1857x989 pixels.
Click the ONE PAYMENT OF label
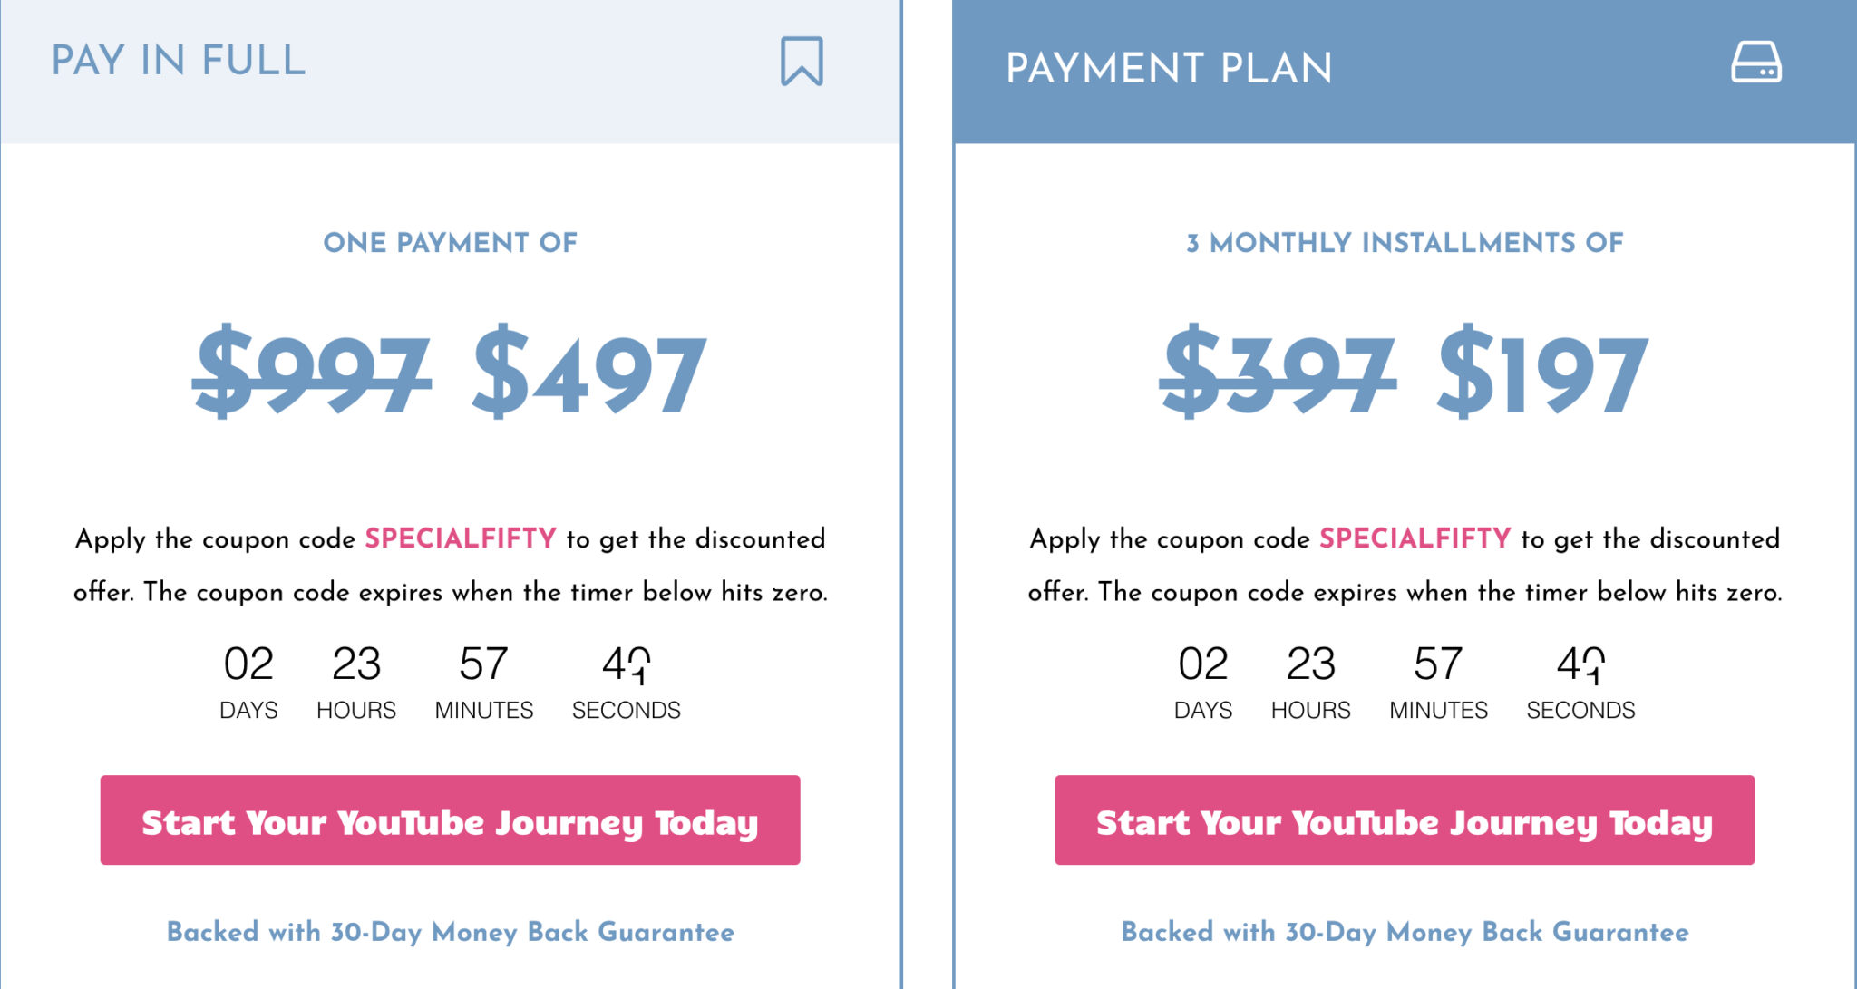point(450,243)
